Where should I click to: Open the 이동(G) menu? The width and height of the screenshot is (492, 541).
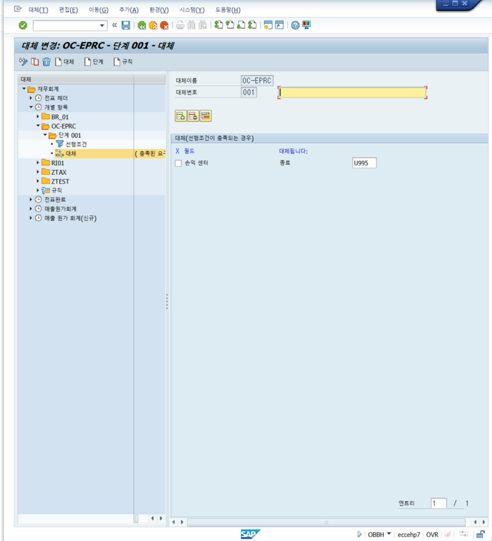coord(99,10)
